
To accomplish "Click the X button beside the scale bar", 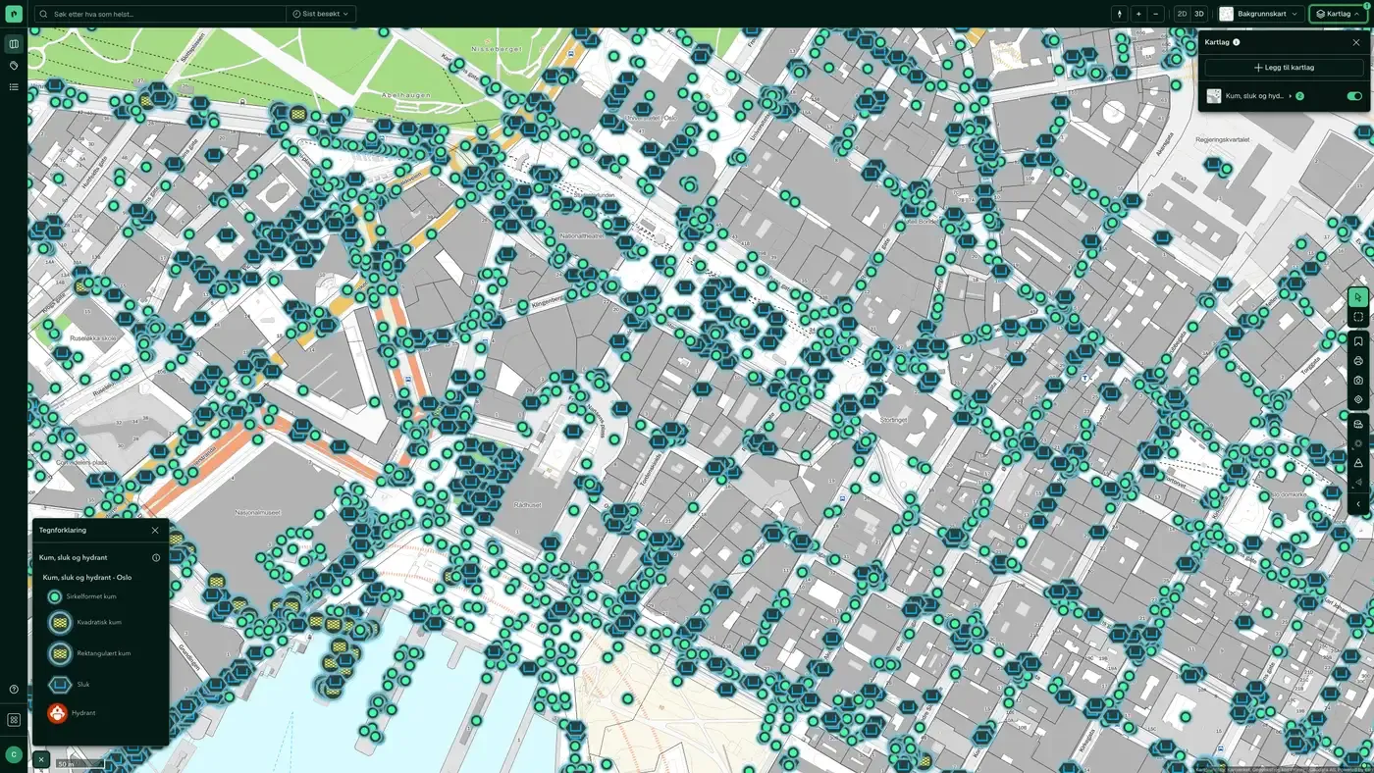I will click(x=41, y=759).
